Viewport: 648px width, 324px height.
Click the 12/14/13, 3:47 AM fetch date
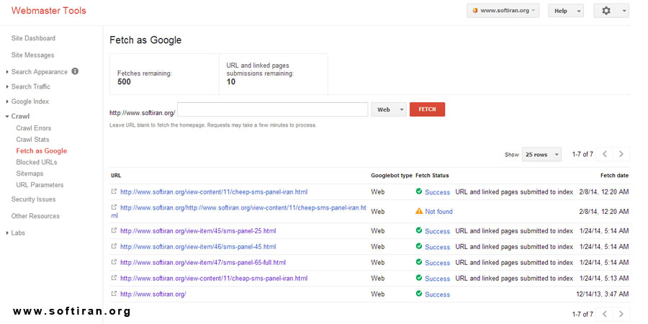(x=603, y=294)
